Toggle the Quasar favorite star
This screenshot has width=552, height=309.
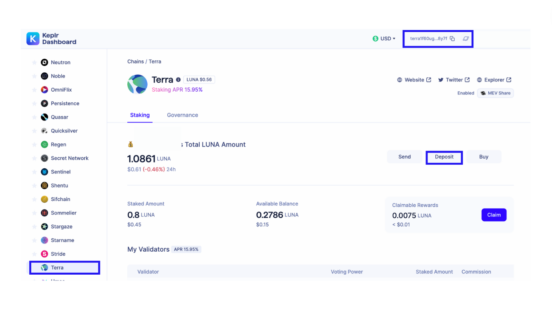(x=34, y=117)
